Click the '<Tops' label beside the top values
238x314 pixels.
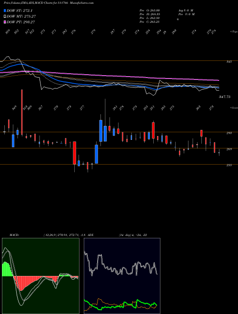(234, 32)
